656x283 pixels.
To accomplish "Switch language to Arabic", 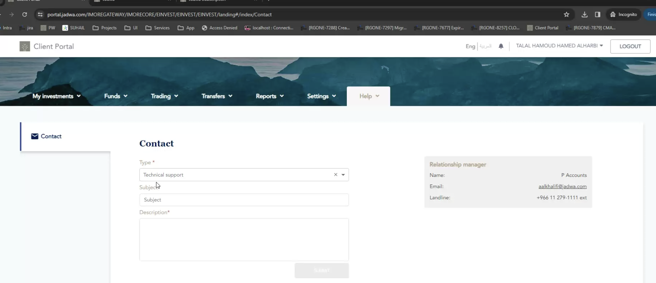I will (x=485, y=46).
